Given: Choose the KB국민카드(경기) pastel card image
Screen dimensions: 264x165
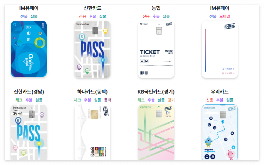Looking at the screenshot, I should [156, 132].
